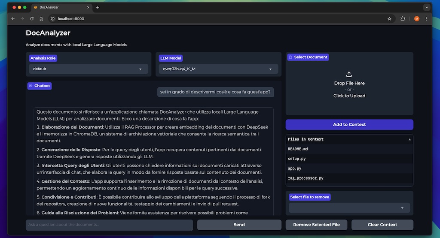Click Remove Selected File button
440x238 pixels.
click(316, 225)
